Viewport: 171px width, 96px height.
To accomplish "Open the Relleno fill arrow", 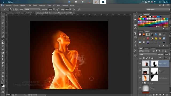I will [x=169, y=58].
